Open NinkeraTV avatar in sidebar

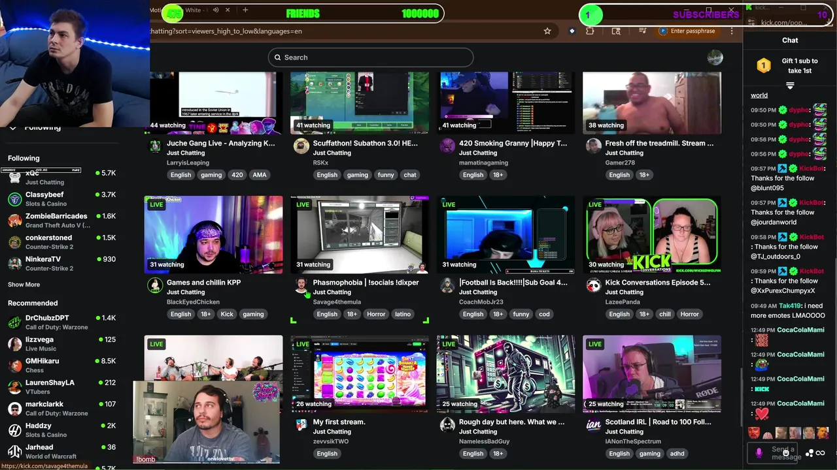[14, 264]
